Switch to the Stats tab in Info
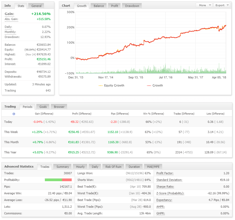 [x=21, y=6]
